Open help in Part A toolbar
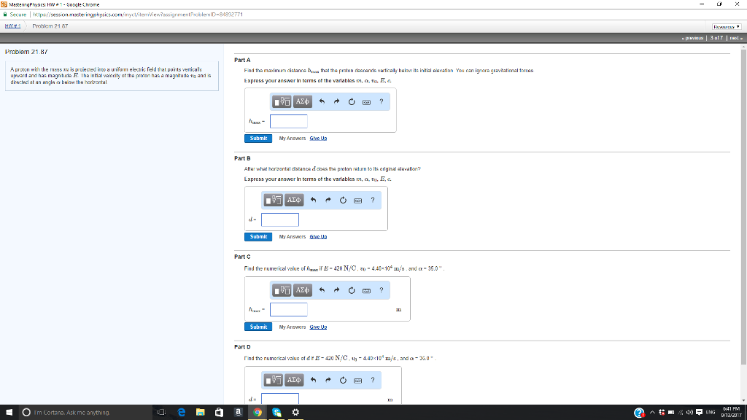Image resolution: width=747 pixels, height=420 pixels. [381, 101]
